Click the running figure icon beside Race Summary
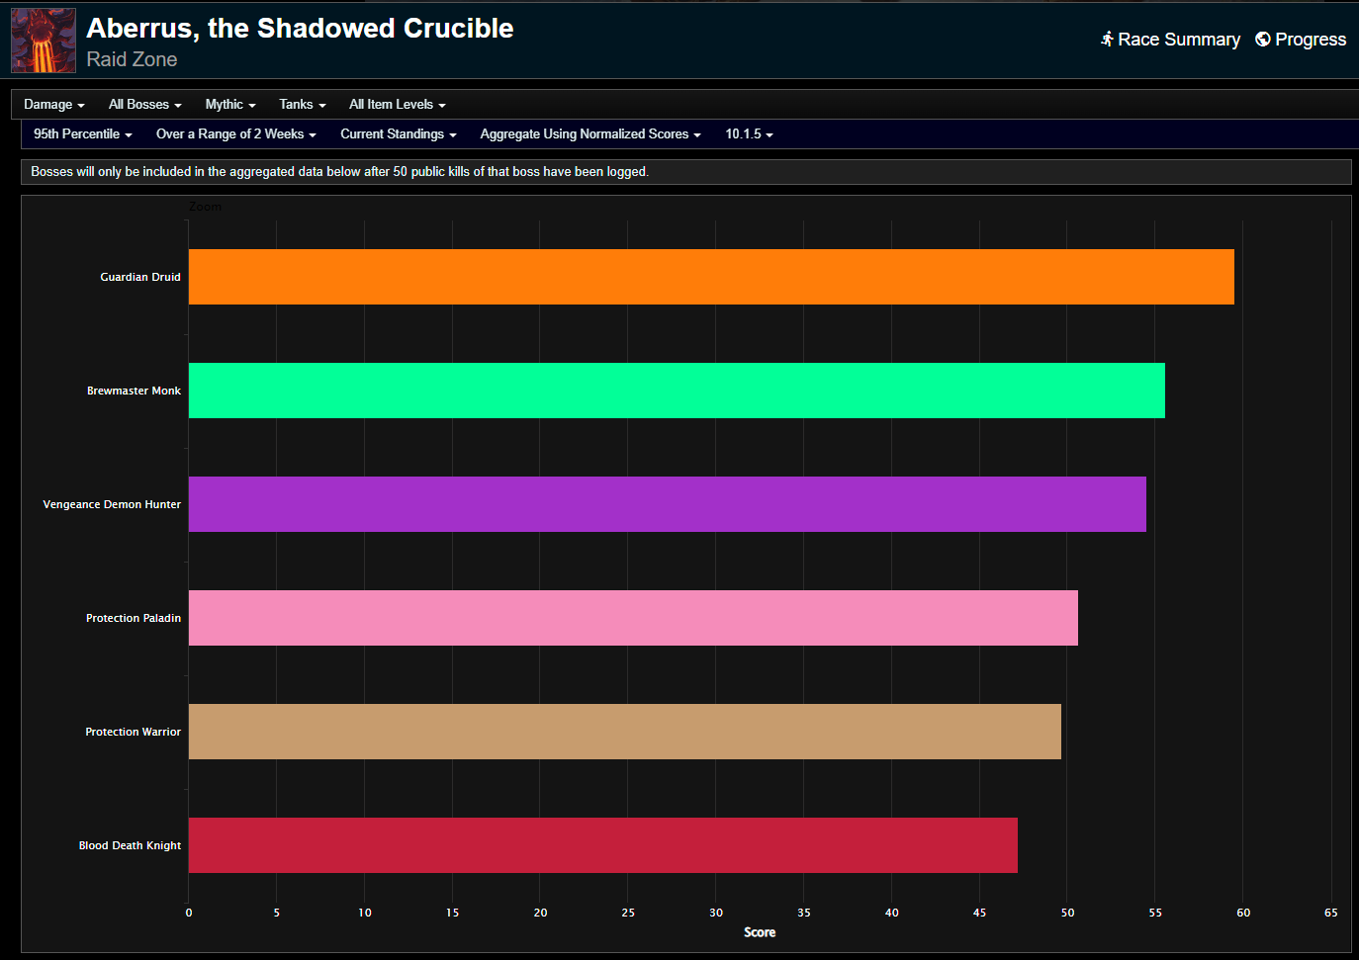 click(x=1106, y=40)
